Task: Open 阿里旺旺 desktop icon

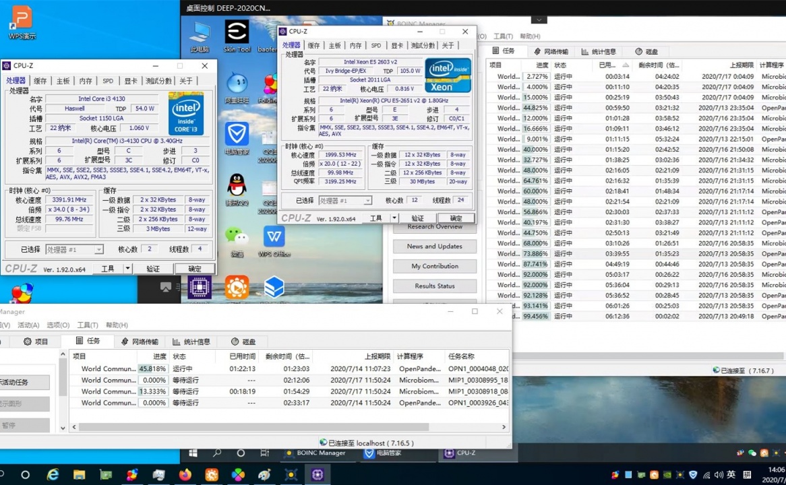Action: [x=237, y=89]
